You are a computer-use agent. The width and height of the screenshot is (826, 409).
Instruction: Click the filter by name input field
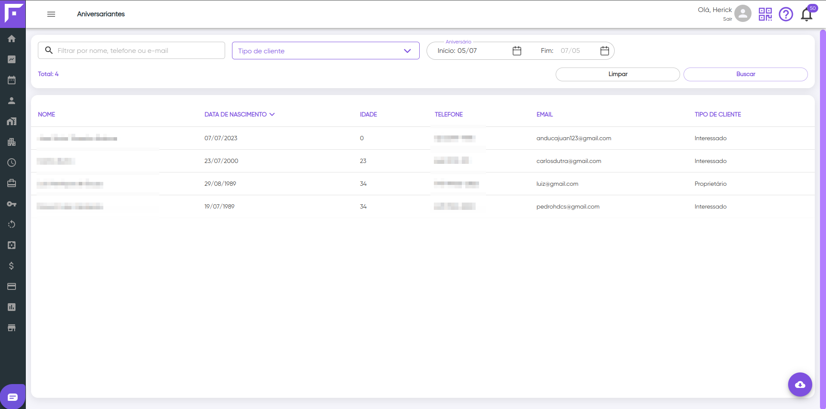131,50
